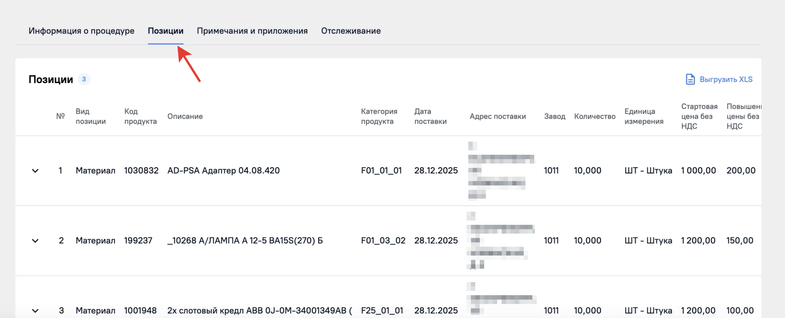Expand row 3 chevron for слотовый кредл

click(x=35, y=311)
